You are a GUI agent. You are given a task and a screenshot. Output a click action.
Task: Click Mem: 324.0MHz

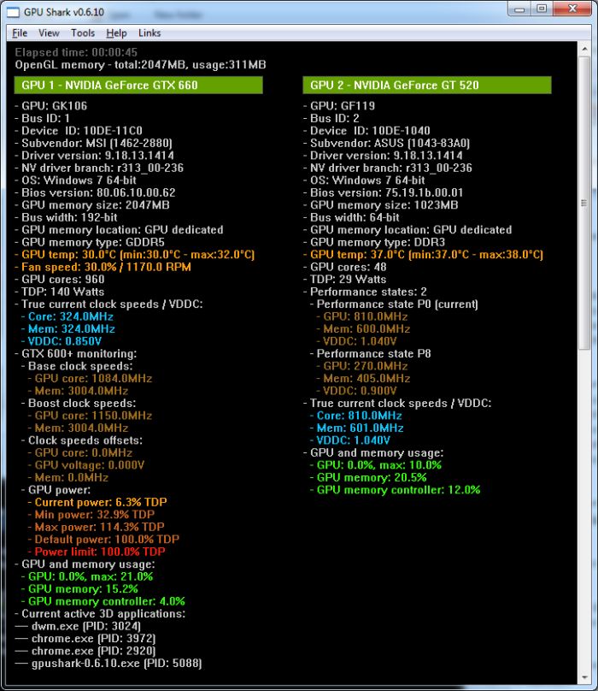click(68, 328)
